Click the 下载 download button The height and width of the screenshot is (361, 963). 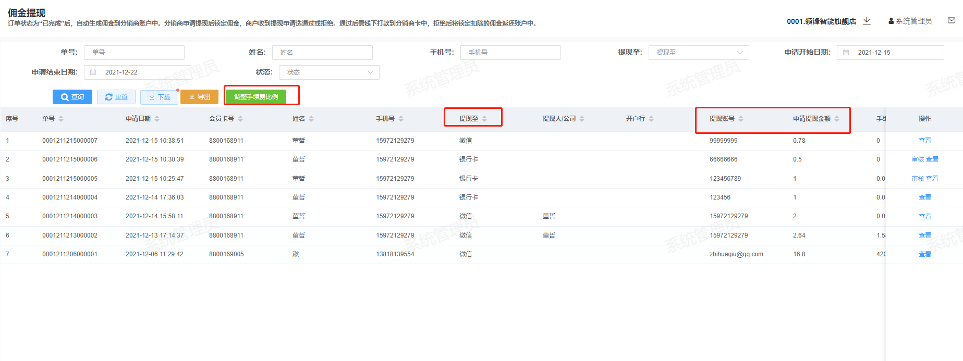[159, 97]
